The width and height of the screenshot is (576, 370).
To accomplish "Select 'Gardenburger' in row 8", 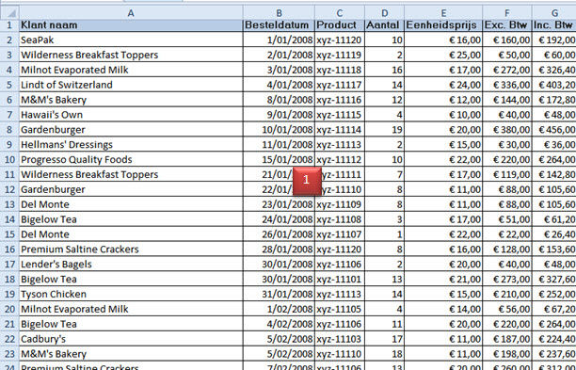I will [x=131, y=130].
